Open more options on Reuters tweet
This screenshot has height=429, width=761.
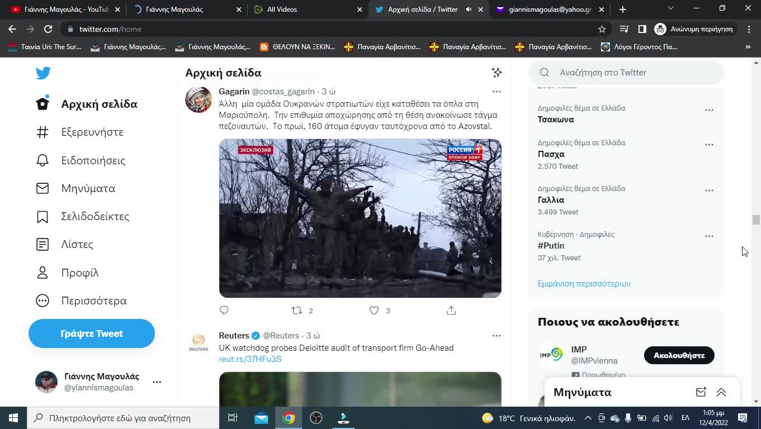496,336
